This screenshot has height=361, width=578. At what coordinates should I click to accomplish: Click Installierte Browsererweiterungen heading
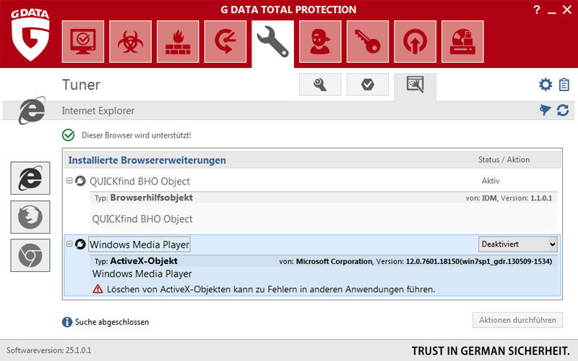(147, 160)
